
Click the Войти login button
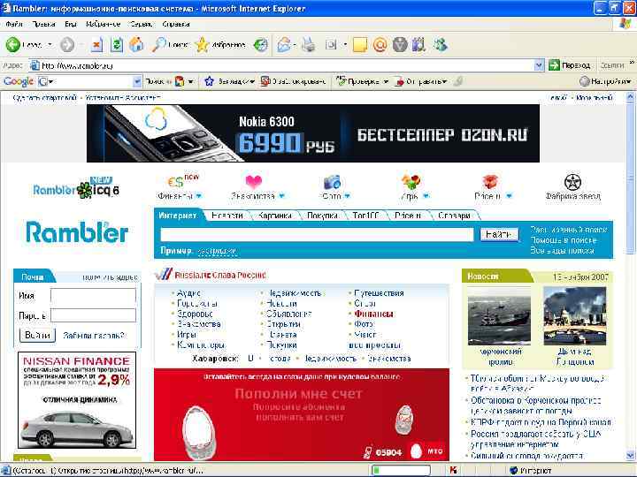pos(37,335)
